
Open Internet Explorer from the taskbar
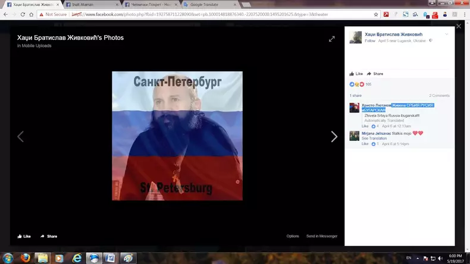[77, 258]
